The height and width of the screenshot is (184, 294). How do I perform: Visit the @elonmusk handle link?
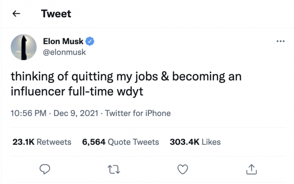point(64,52)
